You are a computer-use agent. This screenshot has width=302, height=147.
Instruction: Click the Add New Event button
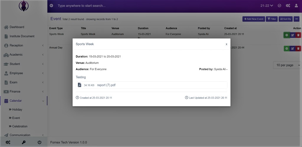point(254,19)
